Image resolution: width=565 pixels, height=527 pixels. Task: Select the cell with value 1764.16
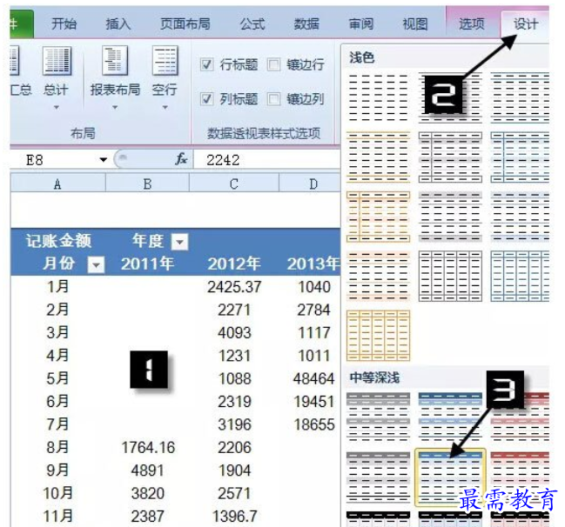(148, 448)
